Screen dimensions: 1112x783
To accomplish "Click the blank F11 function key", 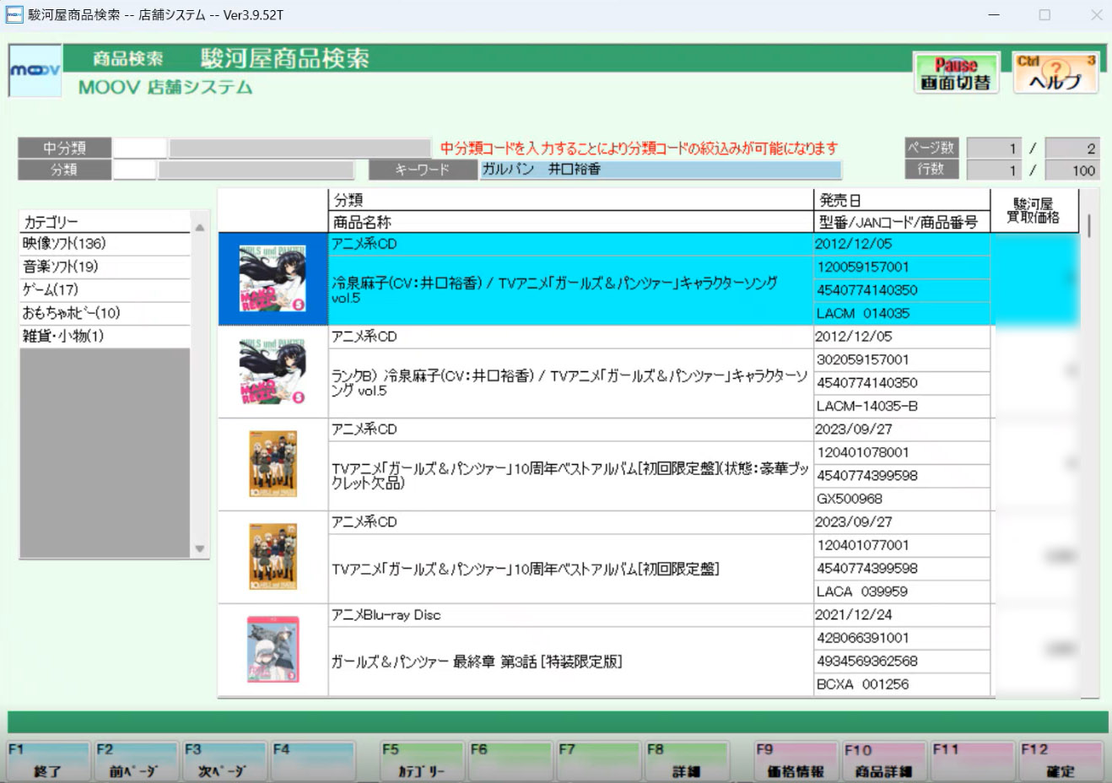I will click(x=972, y=761).
